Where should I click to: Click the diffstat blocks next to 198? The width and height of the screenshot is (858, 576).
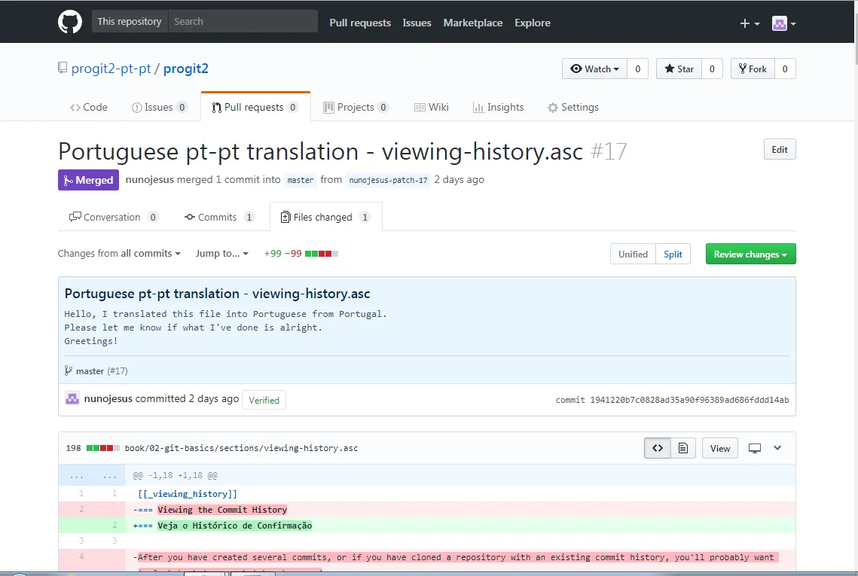pyautogui.click(x=103, y=448)
